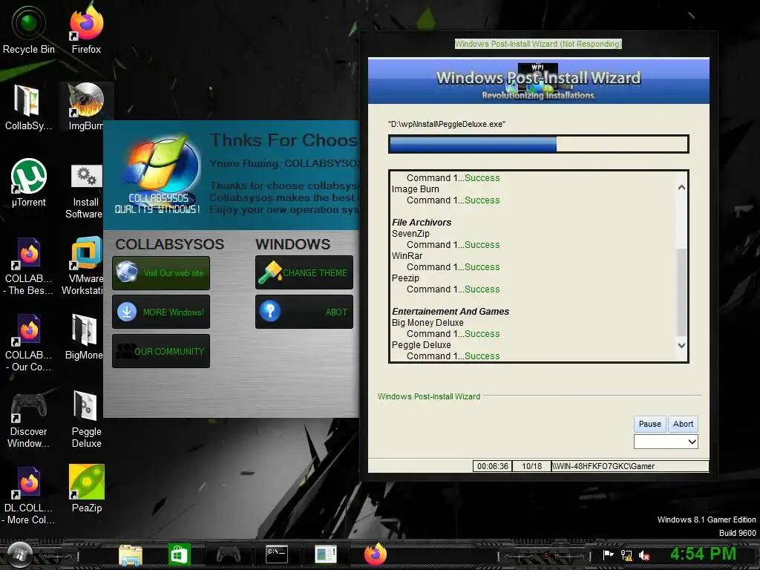The width and height of the screenshot is (760, 570).
Task: Click the File Archivors heading in log
Action: 422,223
